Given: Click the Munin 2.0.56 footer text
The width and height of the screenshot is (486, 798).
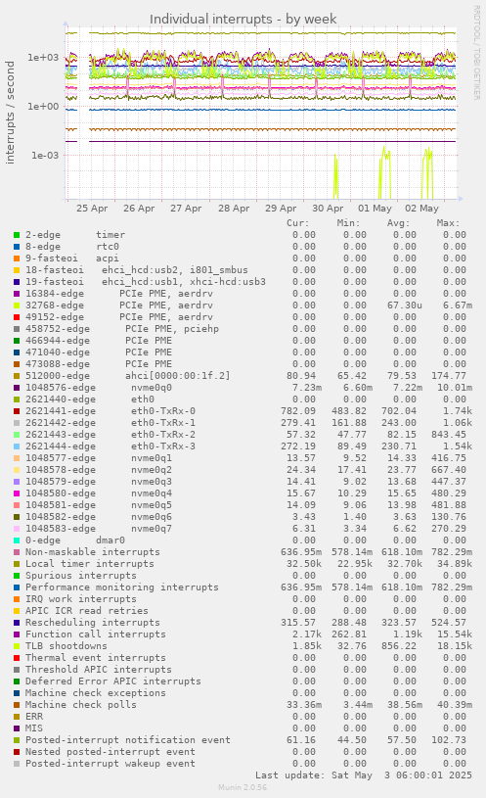Looking at the screenshot, I should 243,787.
